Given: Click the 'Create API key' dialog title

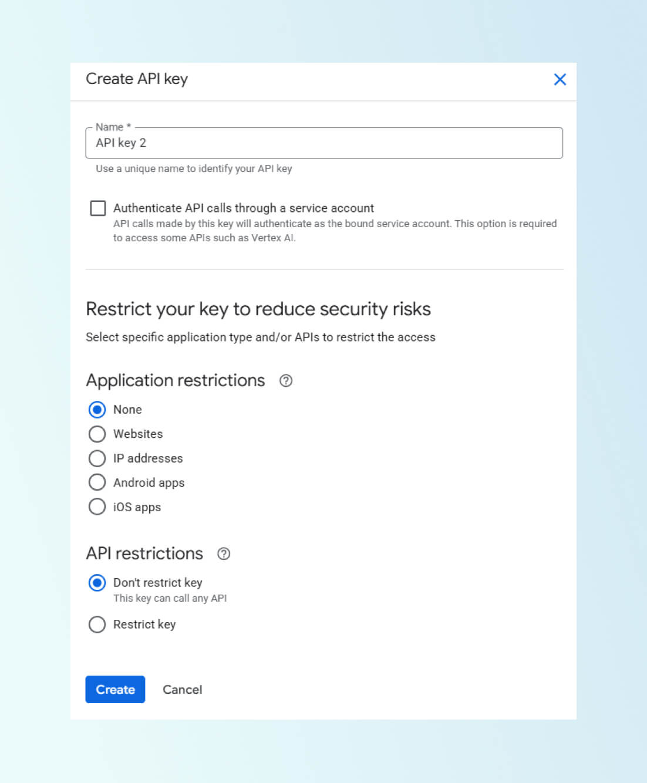Looking at the screenshot, I should pos(137,79).
